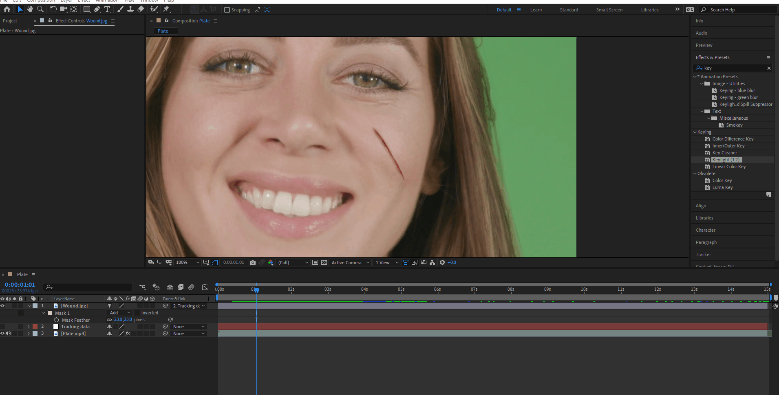Collapse the Keying effects category
The width and height of the screenshot is (779, 395).
click(x=695, y=132)
